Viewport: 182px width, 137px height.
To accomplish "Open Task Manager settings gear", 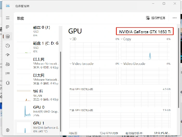I will [x=8, y=130].
